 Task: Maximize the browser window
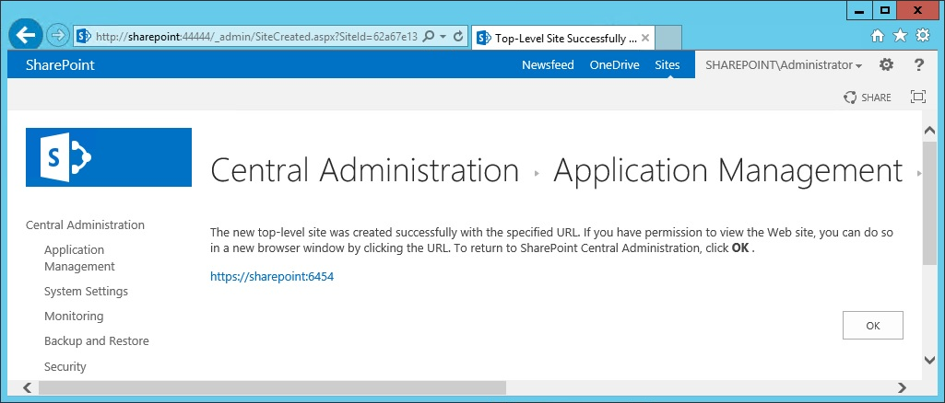pos(885,10)
